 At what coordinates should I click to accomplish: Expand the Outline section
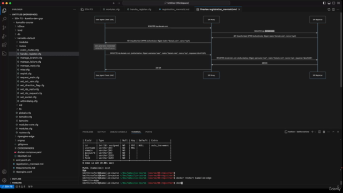pyautogui.click(x=17, y=179)
